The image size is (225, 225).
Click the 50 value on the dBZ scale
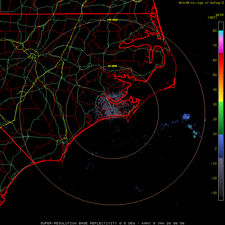click(215, 75)
